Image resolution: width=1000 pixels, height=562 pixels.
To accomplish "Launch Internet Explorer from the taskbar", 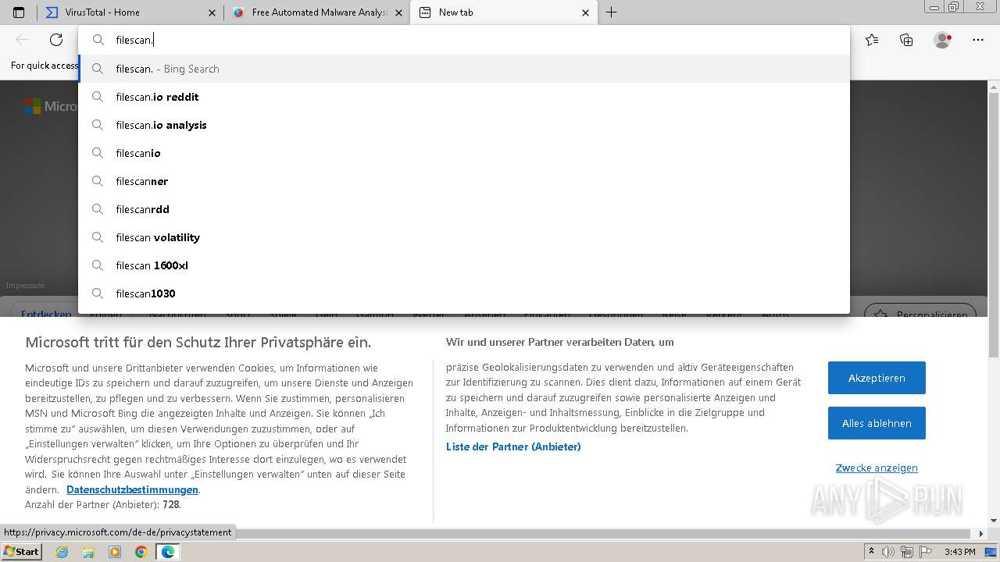I will coord(62,552).
